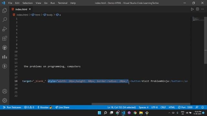Start a Live Share session
This screenshot has height=116, width=207.
(62, 107)
